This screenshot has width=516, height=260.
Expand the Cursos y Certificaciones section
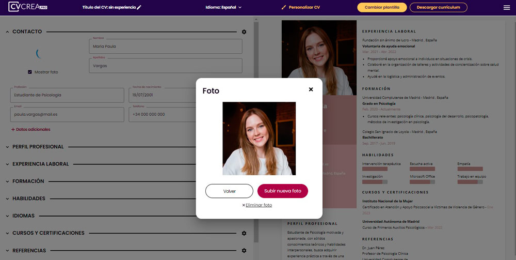[7, 233]
